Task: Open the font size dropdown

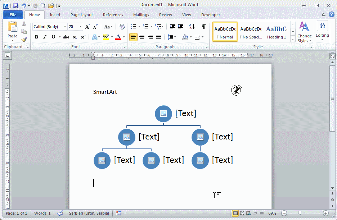Action: (x=81, y=27)
